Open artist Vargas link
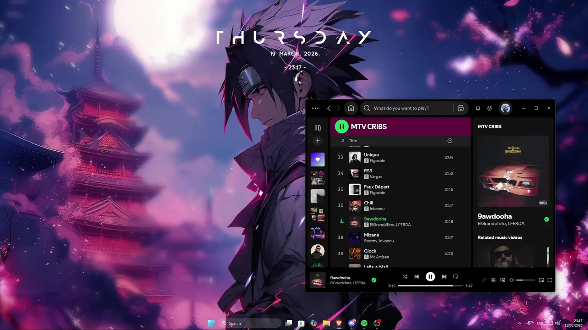The width and height of the screenshot is (588, 330). point(376,177)
